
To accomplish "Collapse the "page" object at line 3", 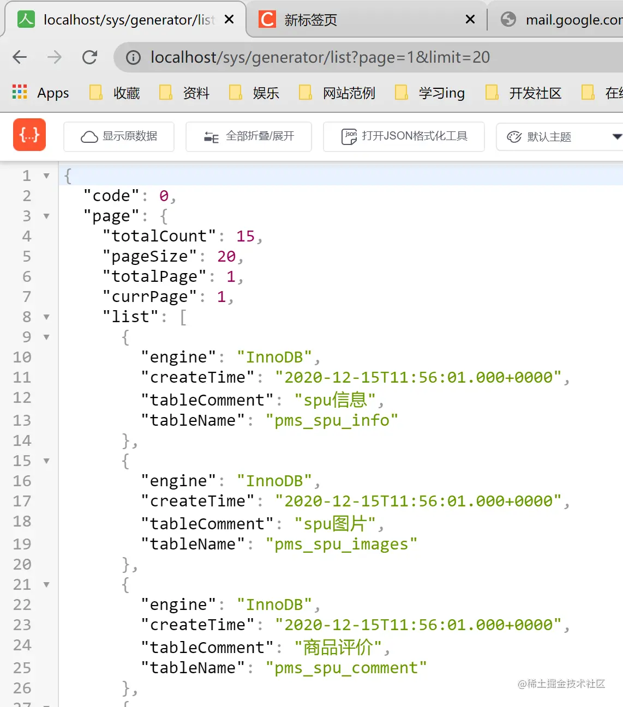I will [x=46, y=216].
